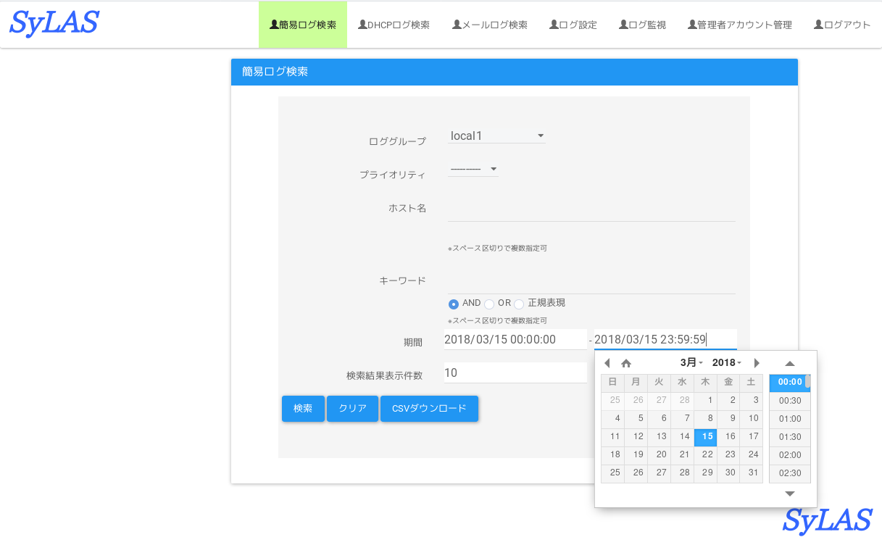Select day 5 in calendar
This screenshot has width=882, height=545.
[636, 418]
